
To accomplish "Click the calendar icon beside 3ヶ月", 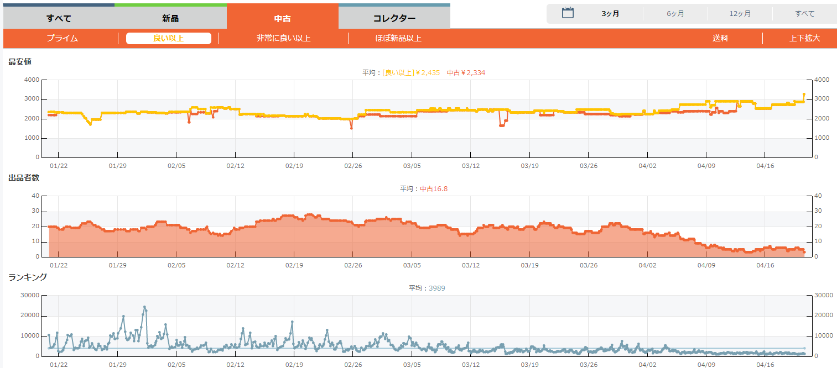I will tap(568, 13).
